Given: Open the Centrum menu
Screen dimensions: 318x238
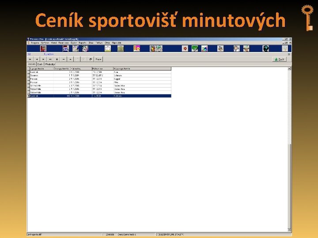Looking at the screenshot, I should click(45, 43).
